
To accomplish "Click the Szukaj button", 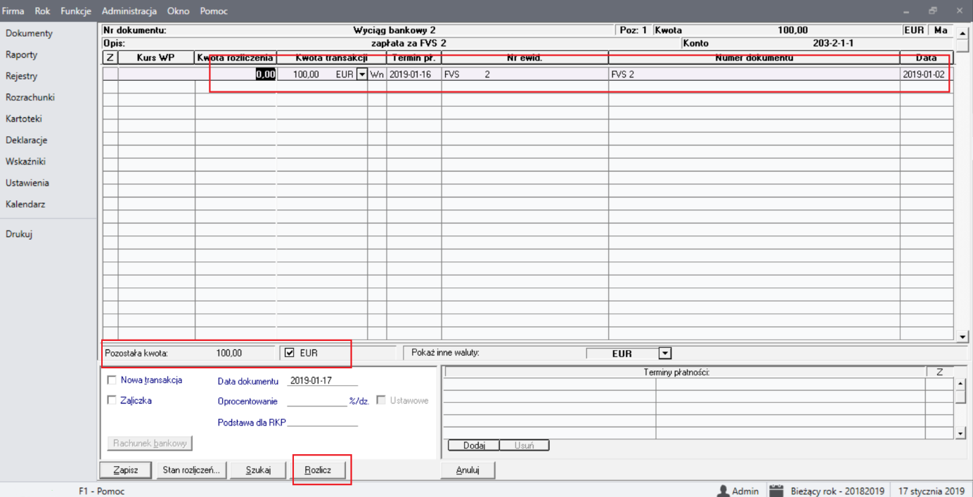I will 258,470.
